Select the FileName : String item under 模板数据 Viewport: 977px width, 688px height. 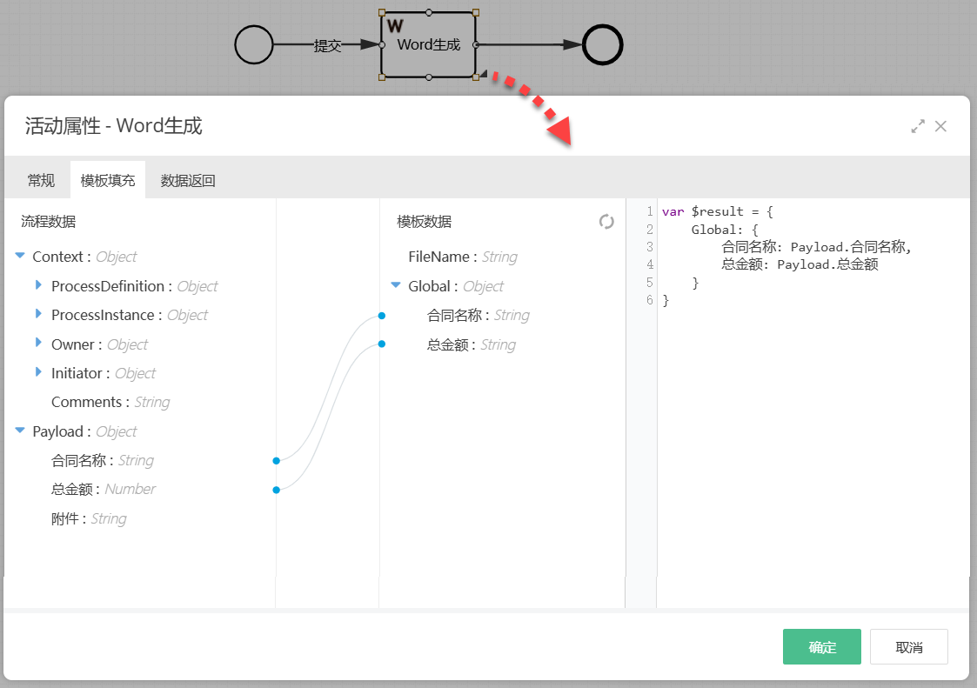click(455, 257)
